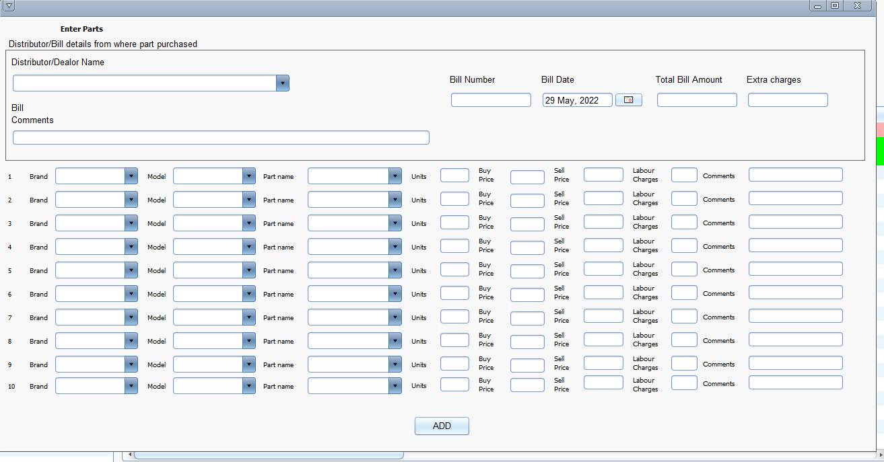Open the Model dropdown in row 2
Image resolution: width=884 pixels, height=462 pixels.
248,200
